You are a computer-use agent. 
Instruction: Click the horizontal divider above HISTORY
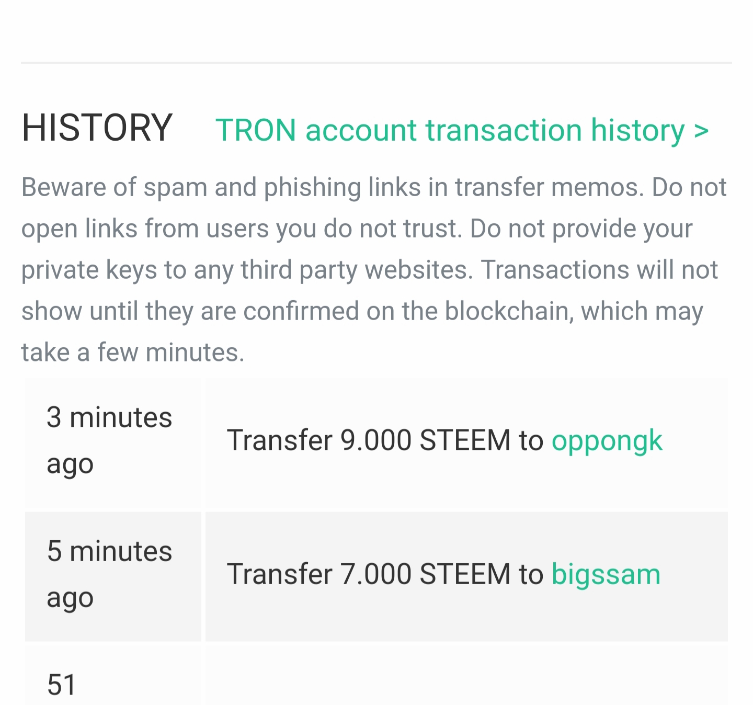[376, 63]
